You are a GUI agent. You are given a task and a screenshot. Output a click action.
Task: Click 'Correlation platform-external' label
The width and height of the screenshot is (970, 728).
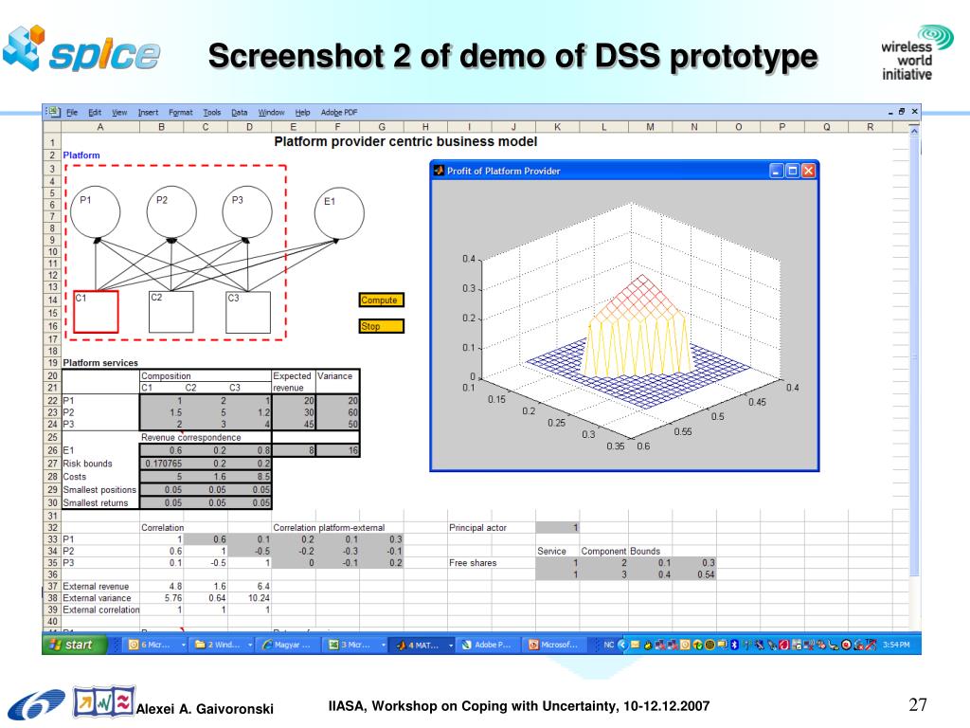point(329,527)
